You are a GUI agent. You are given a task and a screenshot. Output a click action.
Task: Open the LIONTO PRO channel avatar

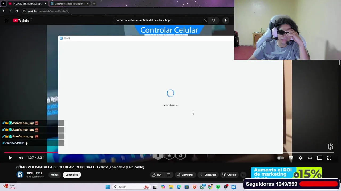point(20,175)
